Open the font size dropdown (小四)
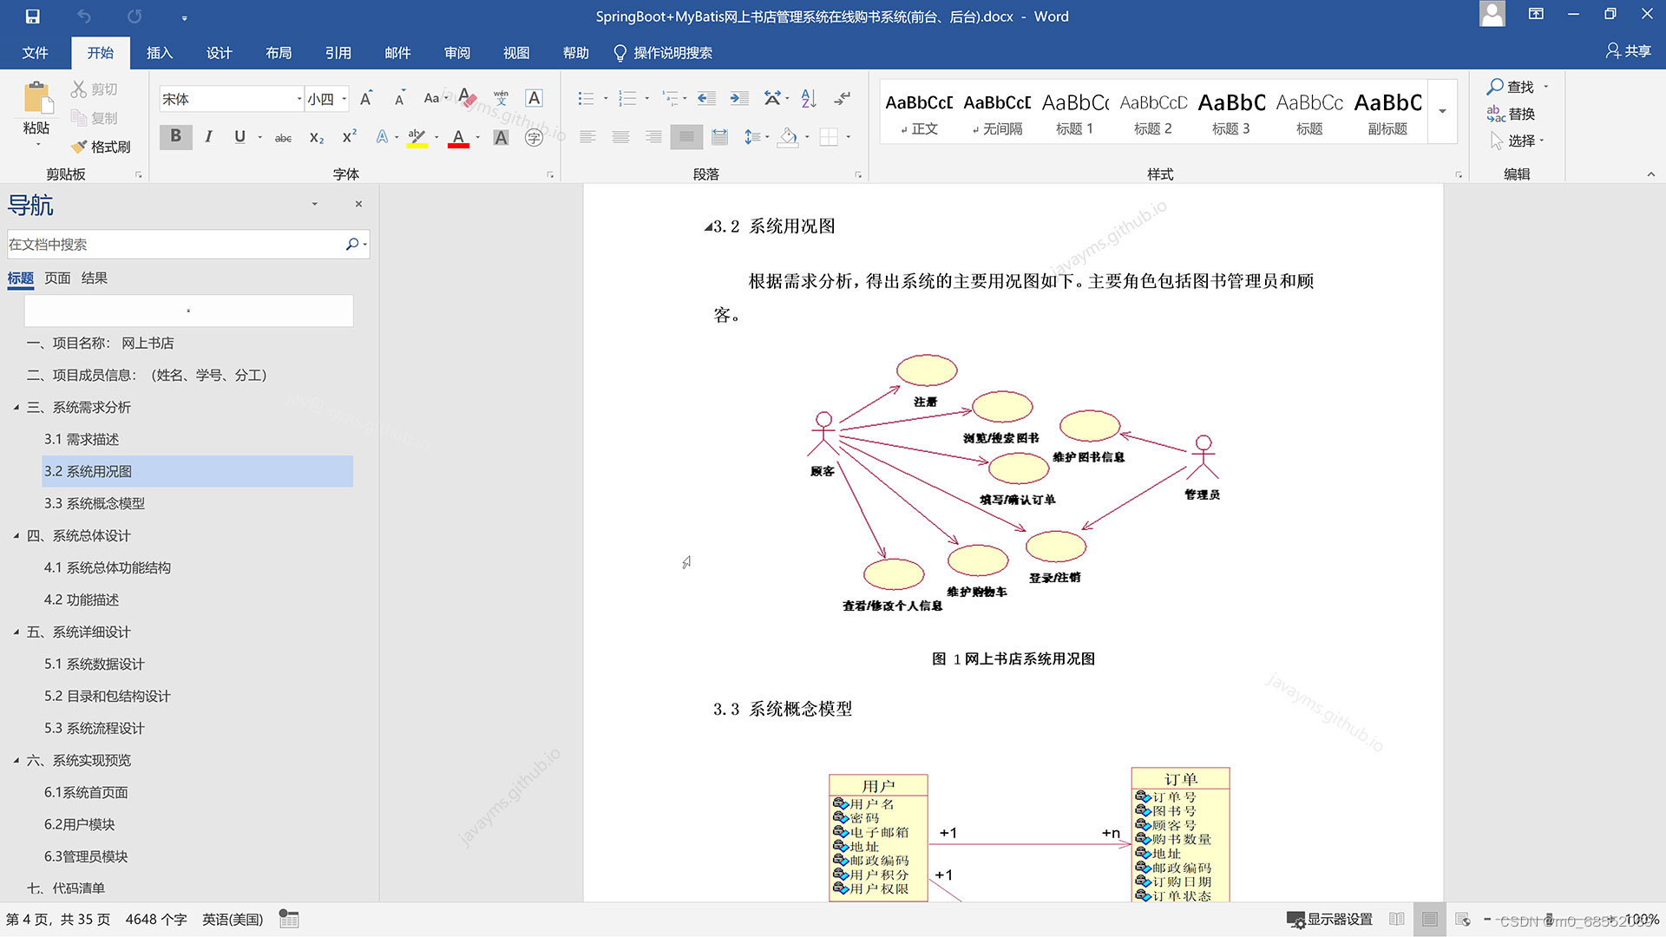The image size is (1666, 937). click(344, 99)
